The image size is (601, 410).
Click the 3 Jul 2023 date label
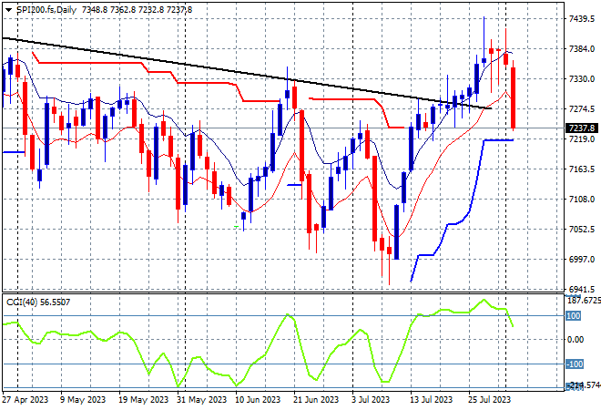(371, 400)
